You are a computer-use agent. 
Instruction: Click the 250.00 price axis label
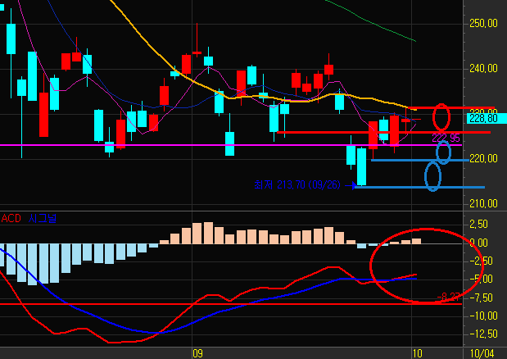coord(483,24)
